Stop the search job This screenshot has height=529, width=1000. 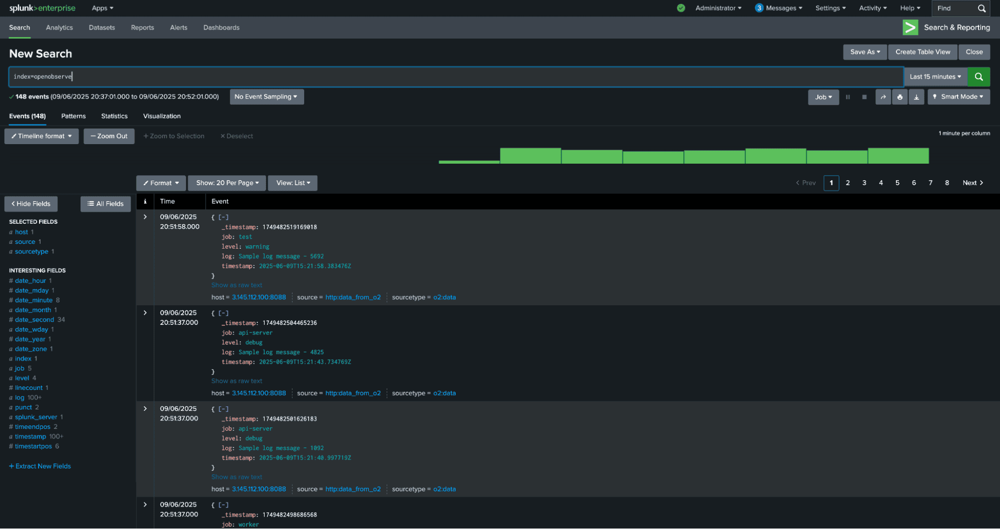[x=864, y=97]
